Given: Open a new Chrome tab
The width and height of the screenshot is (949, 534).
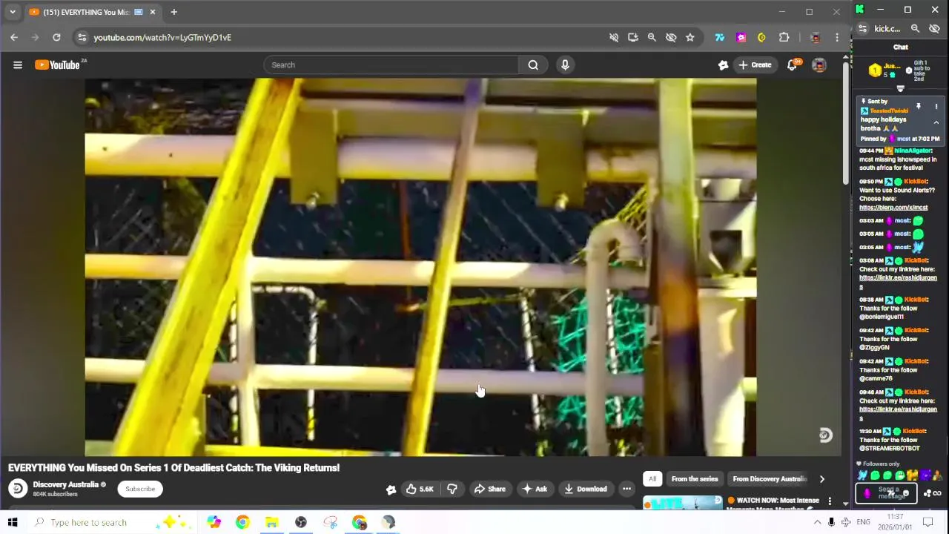Looking at the screenshot, I should coord(173,12).
